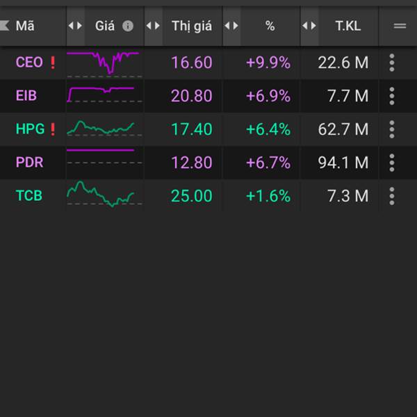The height and width of the screenshot is (417, 417).
Task: Select the EIB stock ticker
Action: [26, 96]
